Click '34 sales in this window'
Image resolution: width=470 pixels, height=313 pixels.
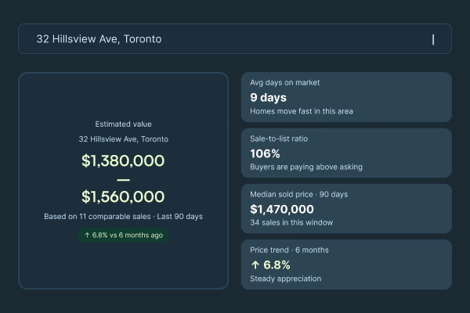(x=291, y=222)
